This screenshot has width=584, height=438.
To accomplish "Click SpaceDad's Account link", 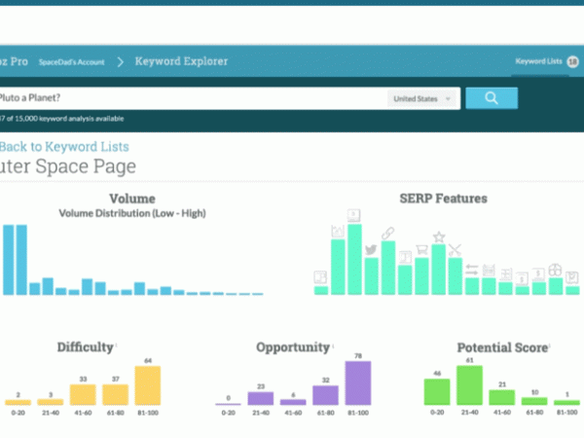I will 70,62.
